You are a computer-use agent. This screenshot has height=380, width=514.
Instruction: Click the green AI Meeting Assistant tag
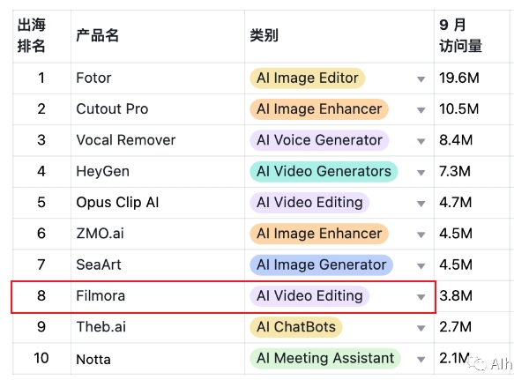pyautogui.click(x=325, y=358)
